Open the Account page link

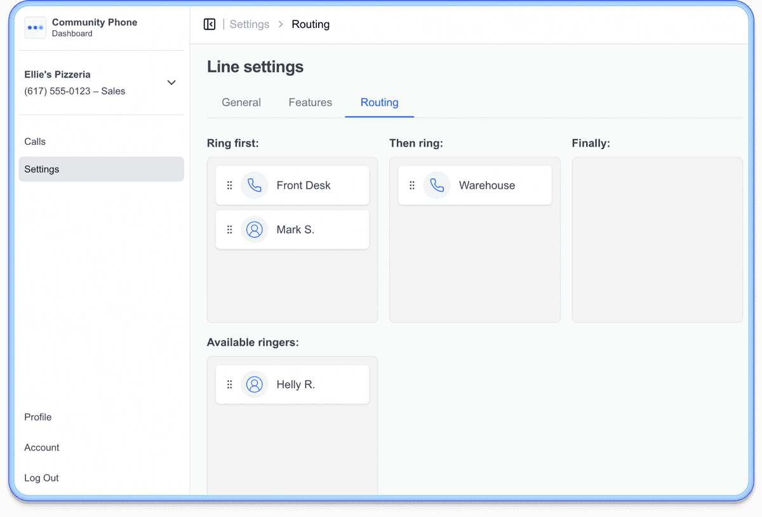click(42, 447)
